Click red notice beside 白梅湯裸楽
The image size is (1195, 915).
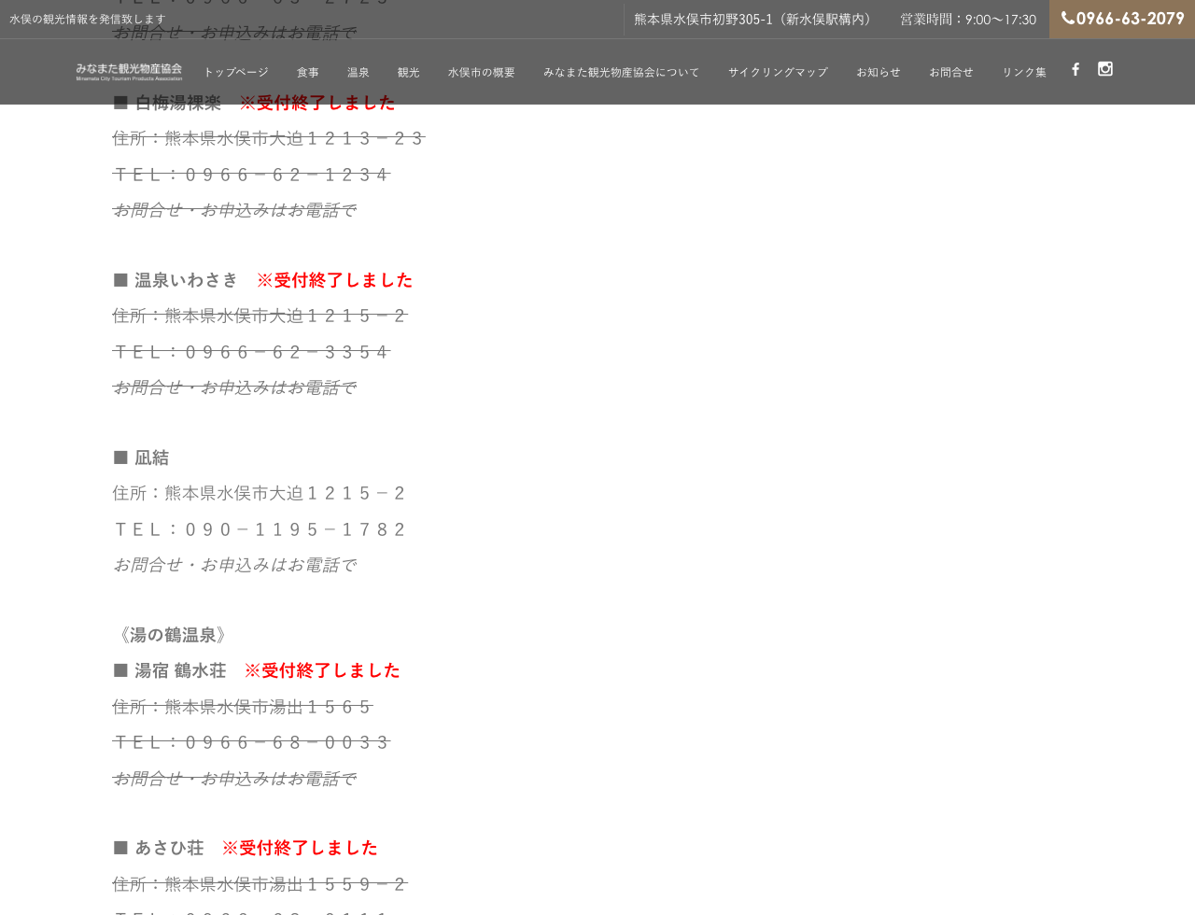coord(317,103)
